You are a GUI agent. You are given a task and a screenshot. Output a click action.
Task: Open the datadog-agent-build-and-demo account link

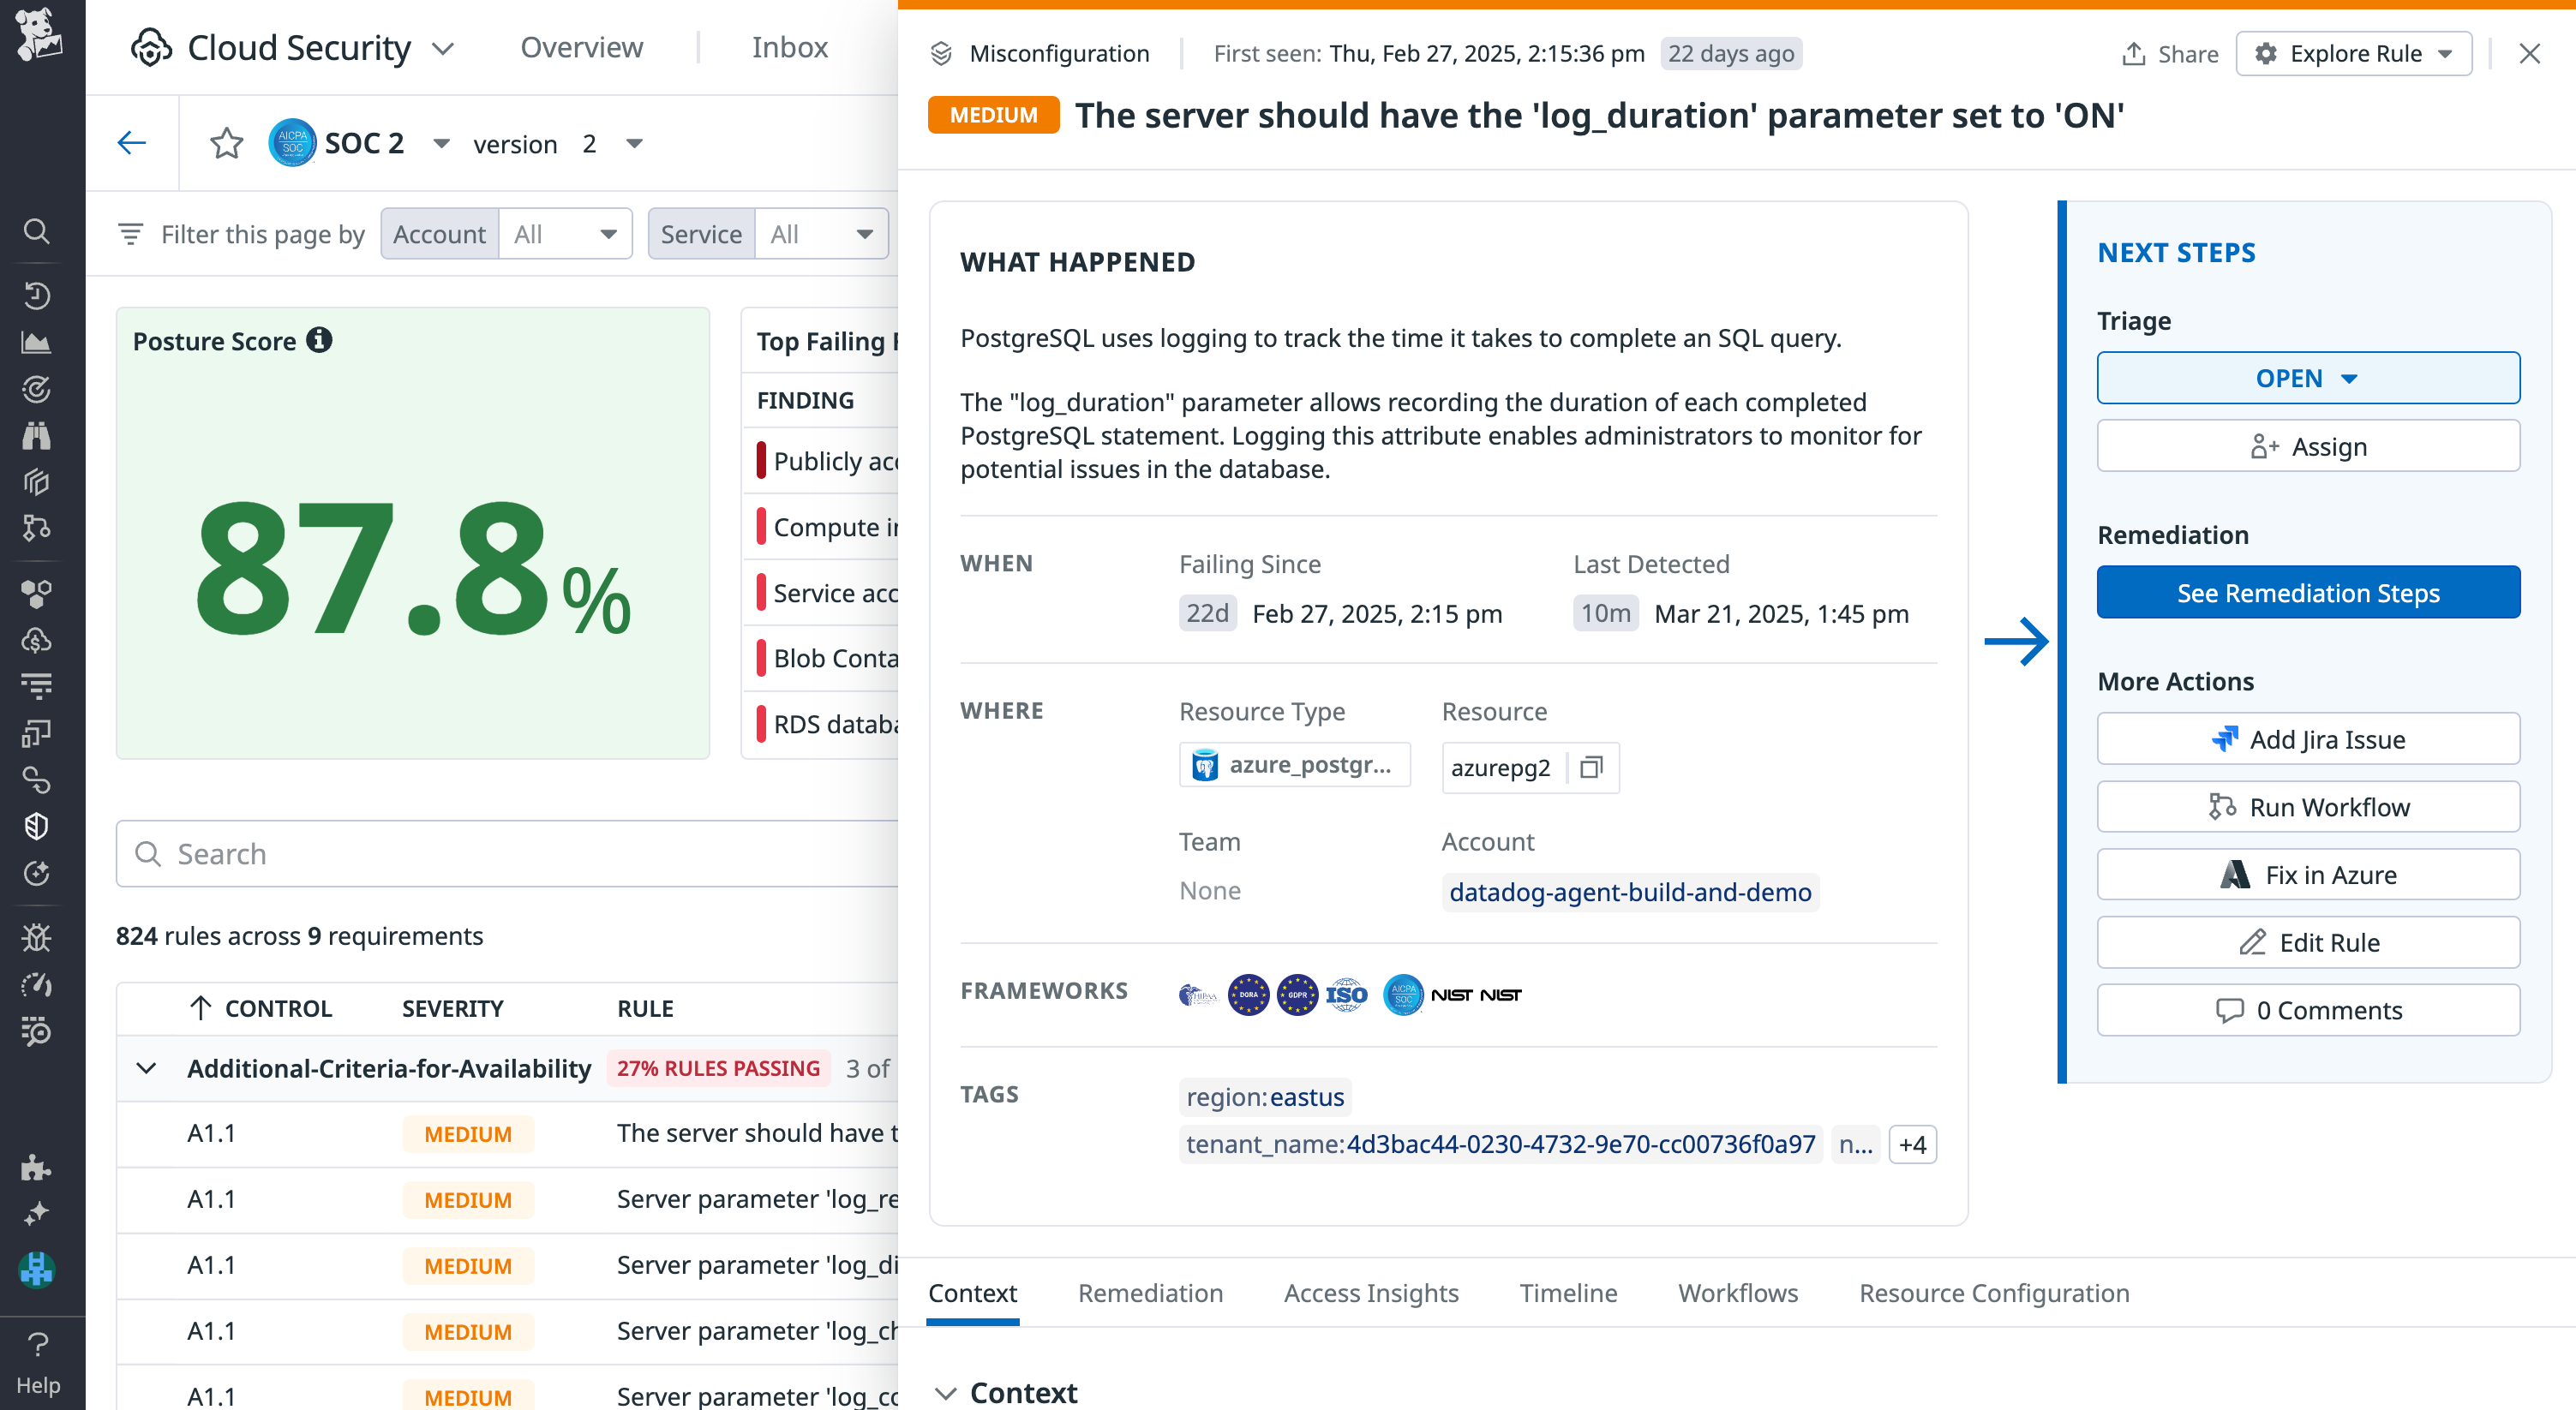[1629, 892]
